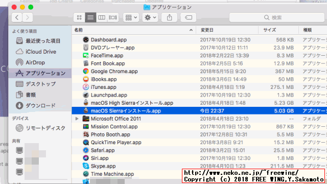Screen dimensions: 327x184
Task: Click the 今日 22:37 modified date
Action: point(212,111)
